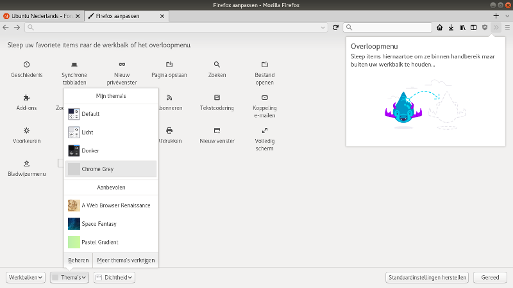Click the Voorkeuren gear icon
Screen dimensions: 513x288
26,131
